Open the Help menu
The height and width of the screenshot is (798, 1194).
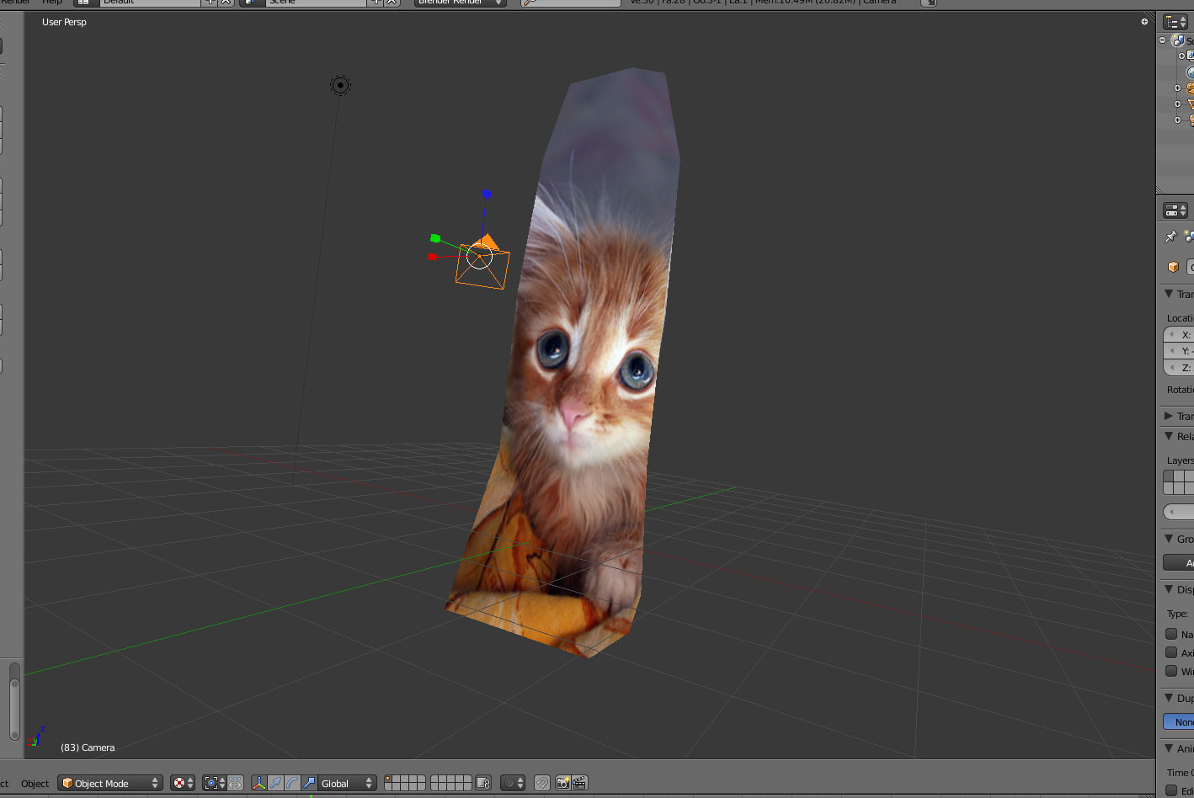[52, 3]
